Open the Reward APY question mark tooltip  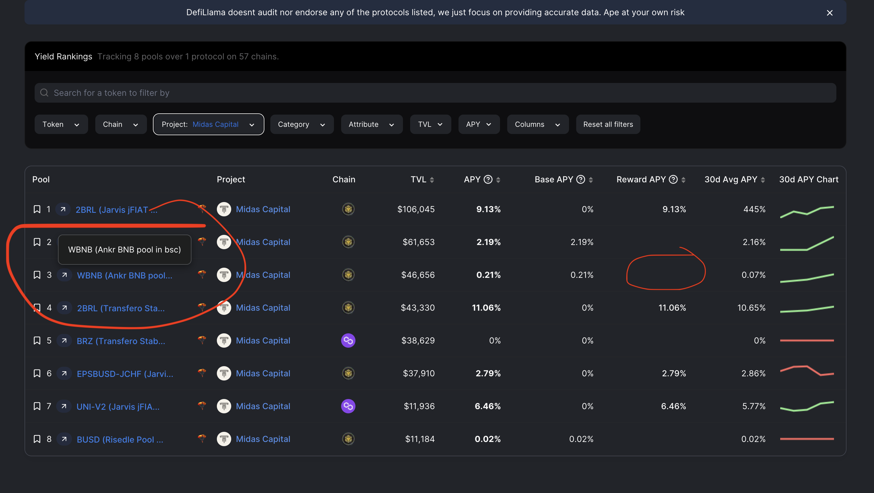(673, 179)
